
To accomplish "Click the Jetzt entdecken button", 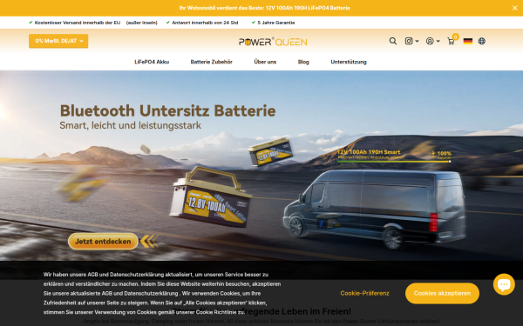I will click(103, 242).
